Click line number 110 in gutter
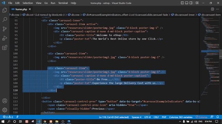Viewport: 222px width, 124px height. pyautogui.click(x=15, y=90)
